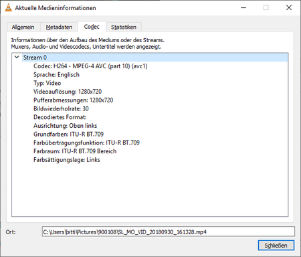Select the Typ: Video entry
301x257 pixels.
tap(47, 83)
